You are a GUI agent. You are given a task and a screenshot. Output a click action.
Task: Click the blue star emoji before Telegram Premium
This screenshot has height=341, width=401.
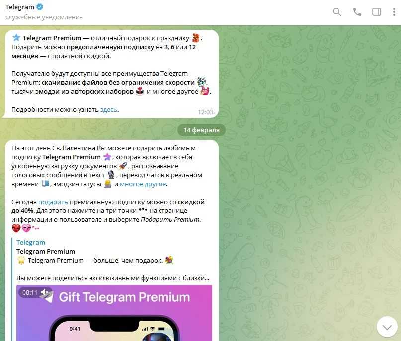(x=16, y=38)
